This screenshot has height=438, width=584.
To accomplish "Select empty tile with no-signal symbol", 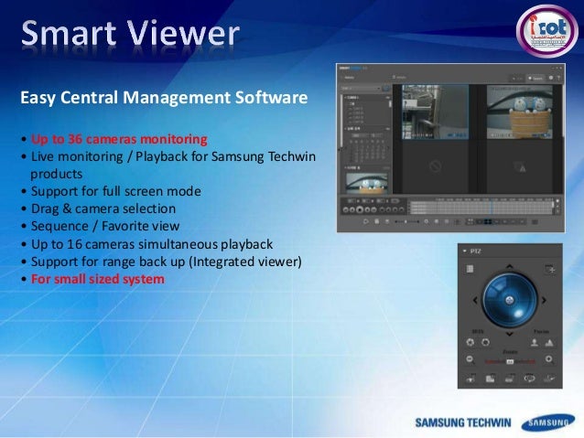I will click(x=435, y=166).
